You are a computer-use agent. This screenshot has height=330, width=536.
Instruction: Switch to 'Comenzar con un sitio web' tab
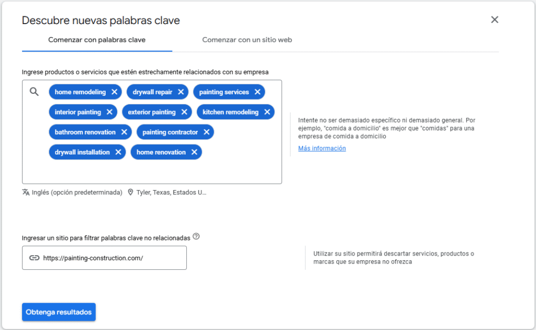click(x=247, y=40)
